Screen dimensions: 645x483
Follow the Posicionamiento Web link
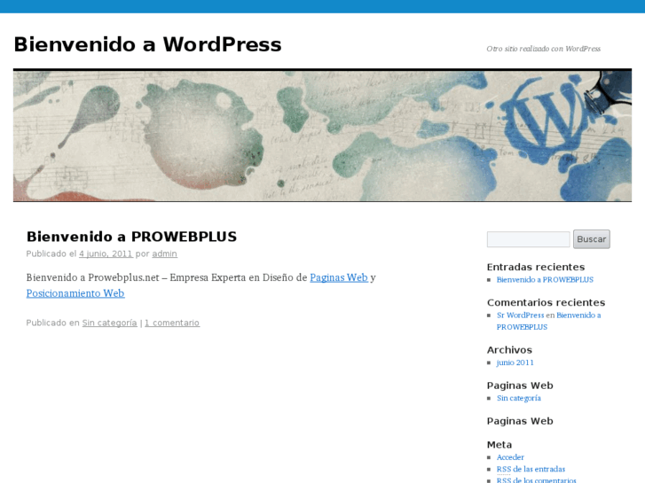pyautogui.click(x=75, y=293)
